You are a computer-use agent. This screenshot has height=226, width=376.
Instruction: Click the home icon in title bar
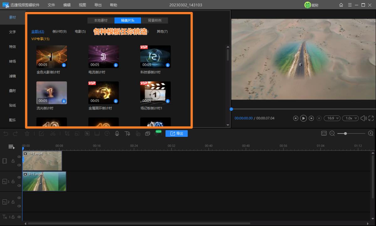(341, 5)
